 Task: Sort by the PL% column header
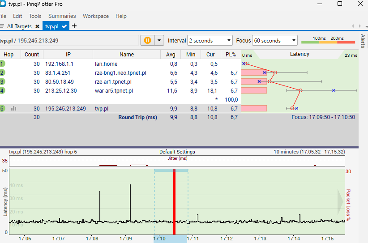pos(231,55)
